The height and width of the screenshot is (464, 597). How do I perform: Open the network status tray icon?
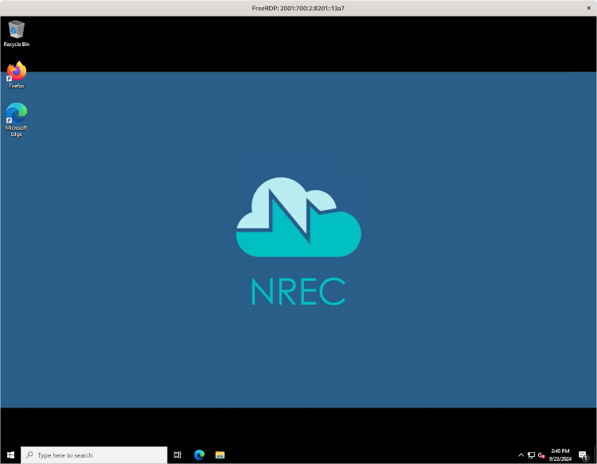click(531, 455)
